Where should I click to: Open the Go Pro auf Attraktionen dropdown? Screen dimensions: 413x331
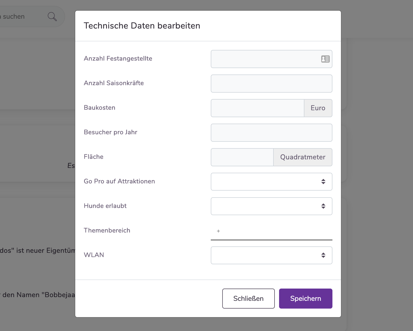(271, 182)
